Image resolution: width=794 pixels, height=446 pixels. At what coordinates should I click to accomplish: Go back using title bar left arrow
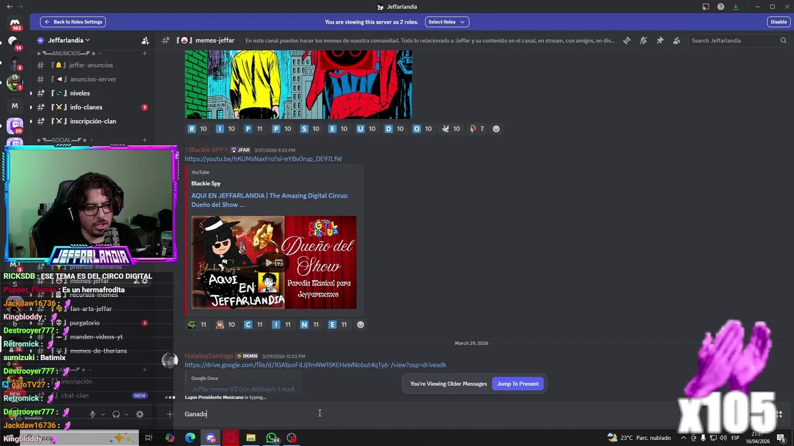pos(9,7)
